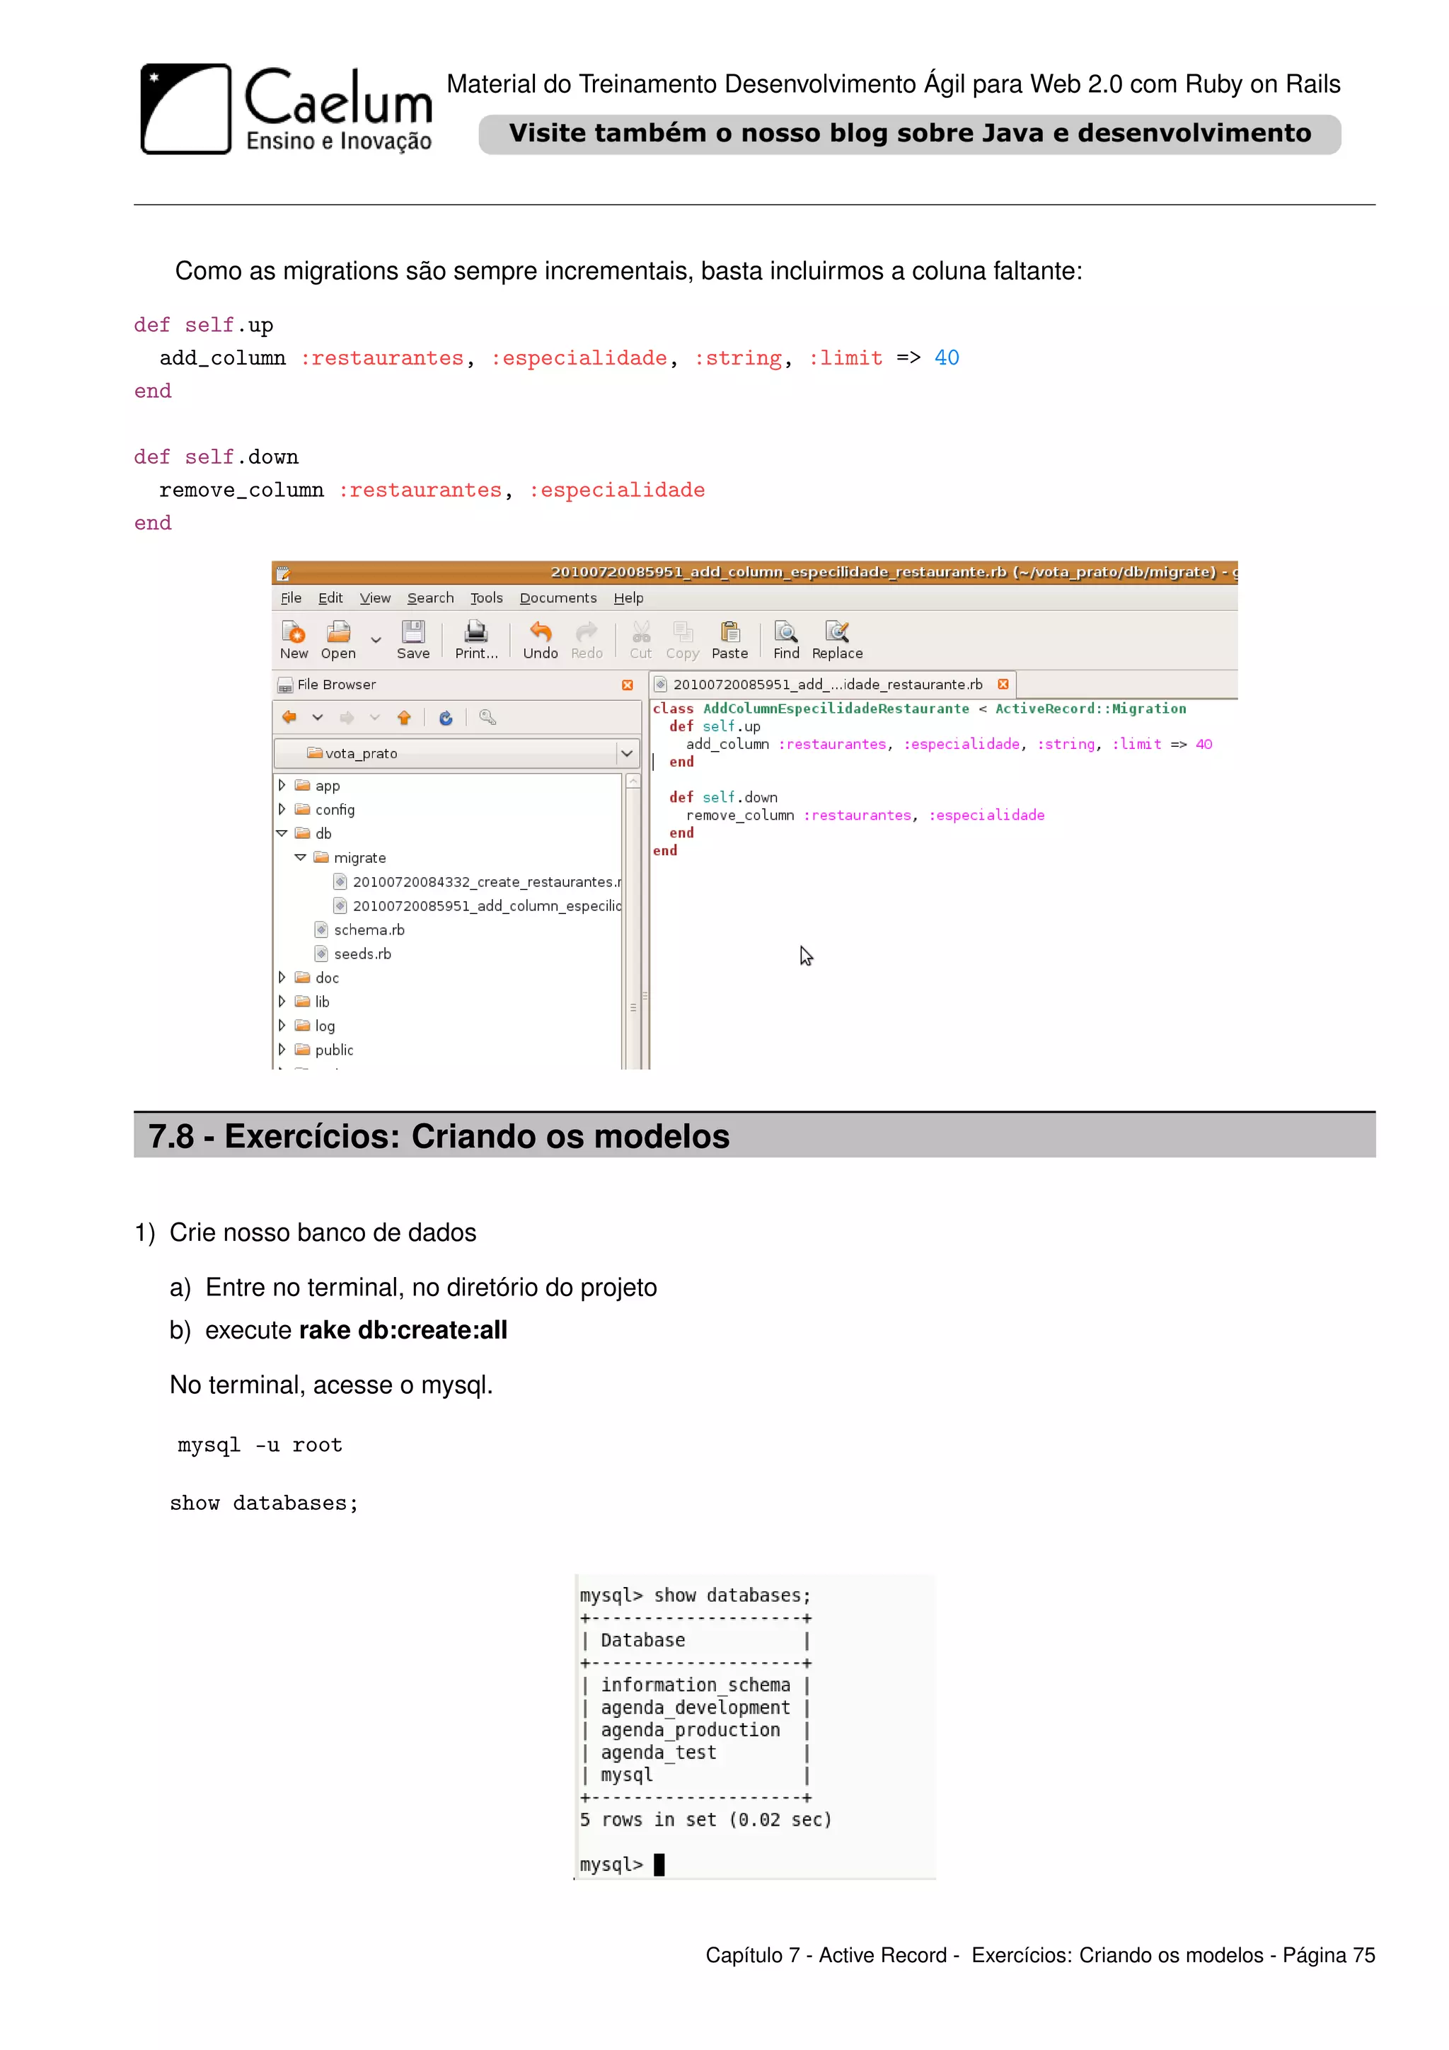Expand the public folder
Screen dimensions: 1449x2050
point(282,1050)
